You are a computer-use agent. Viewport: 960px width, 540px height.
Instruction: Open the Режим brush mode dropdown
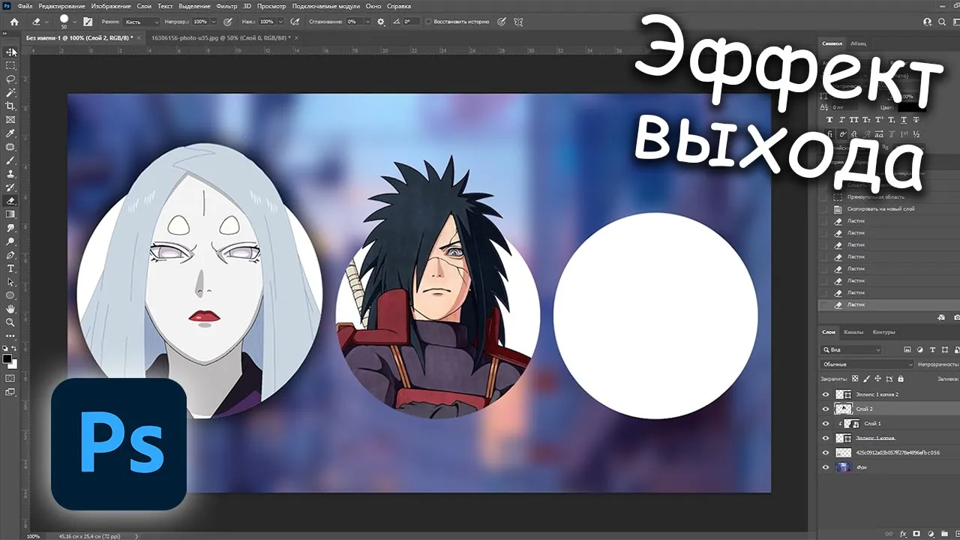(x=141, y=22)
